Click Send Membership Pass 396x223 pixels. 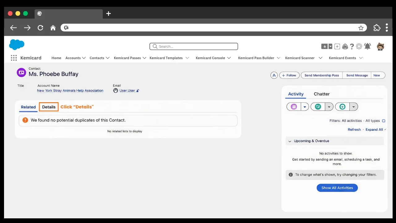tap(322, 75)
